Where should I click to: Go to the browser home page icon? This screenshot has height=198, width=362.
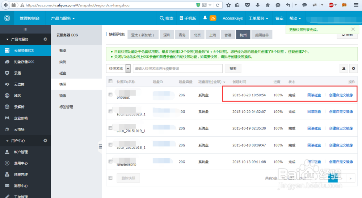pos(268,5)
